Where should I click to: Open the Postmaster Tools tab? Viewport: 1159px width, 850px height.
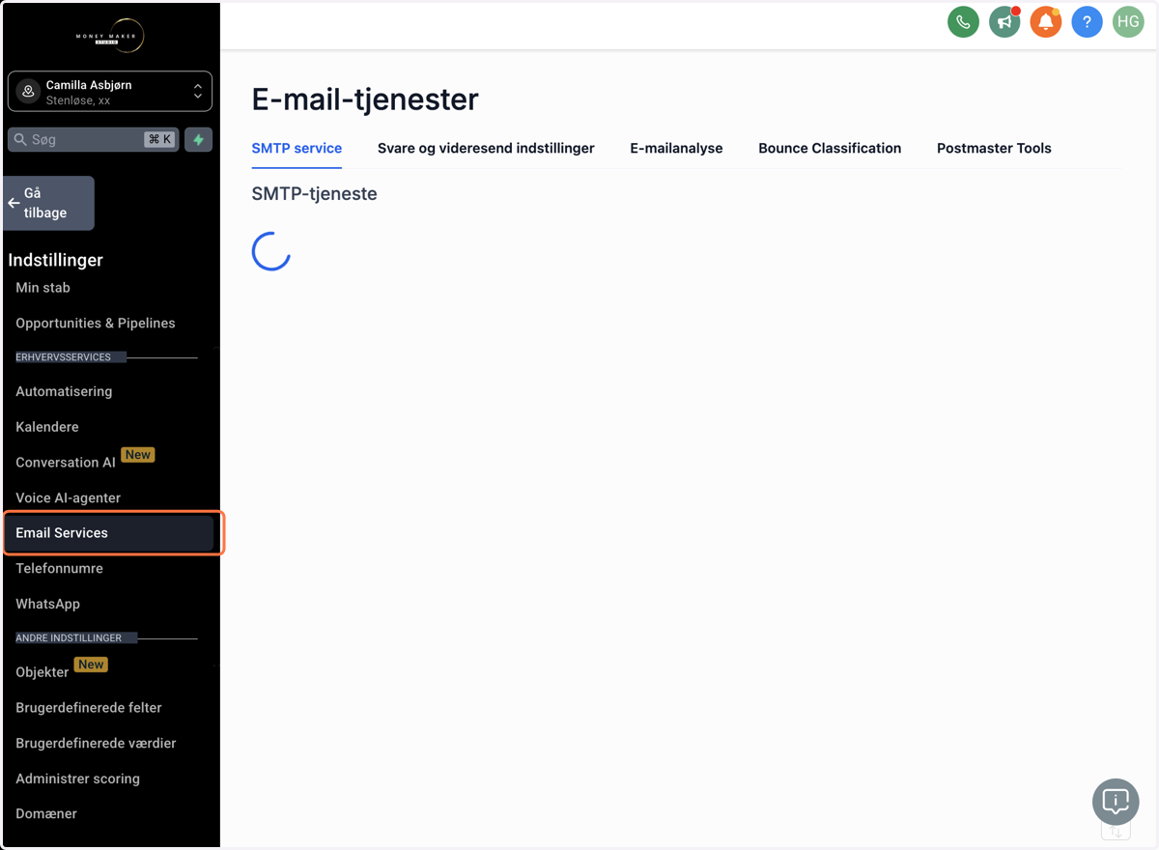point(994,148)
